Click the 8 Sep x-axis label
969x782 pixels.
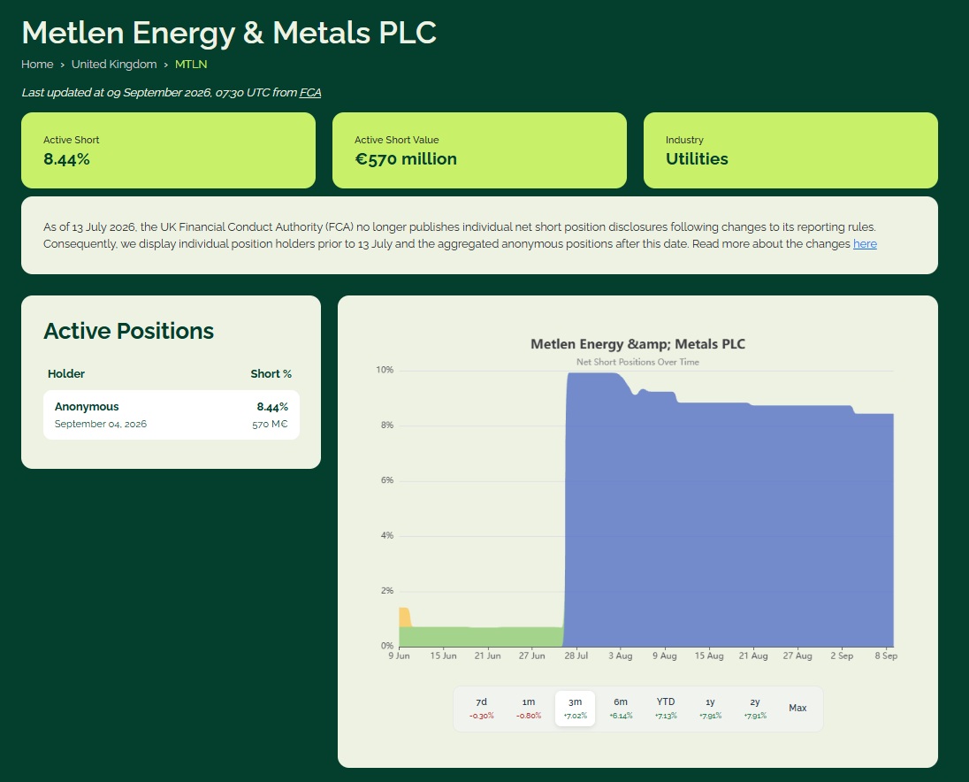(x=886, y=655)
